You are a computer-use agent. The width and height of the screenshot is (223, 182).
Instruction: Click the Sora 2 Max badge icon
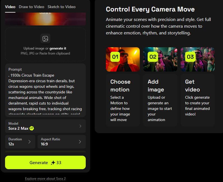[x=32, y=129]
